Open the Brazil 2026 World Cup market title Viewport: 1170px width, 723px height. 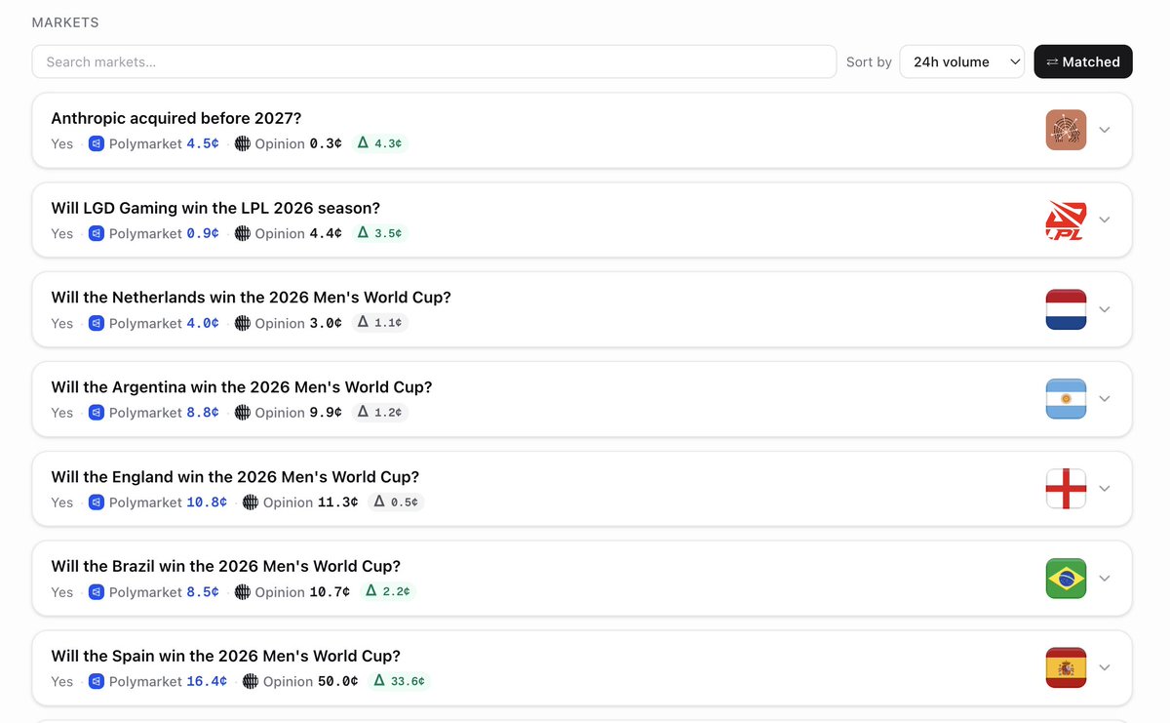click(226, 567)
